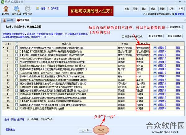Expand category dropdown for row 16
This screenshot has height=135, width=186.
pos(155,101)
